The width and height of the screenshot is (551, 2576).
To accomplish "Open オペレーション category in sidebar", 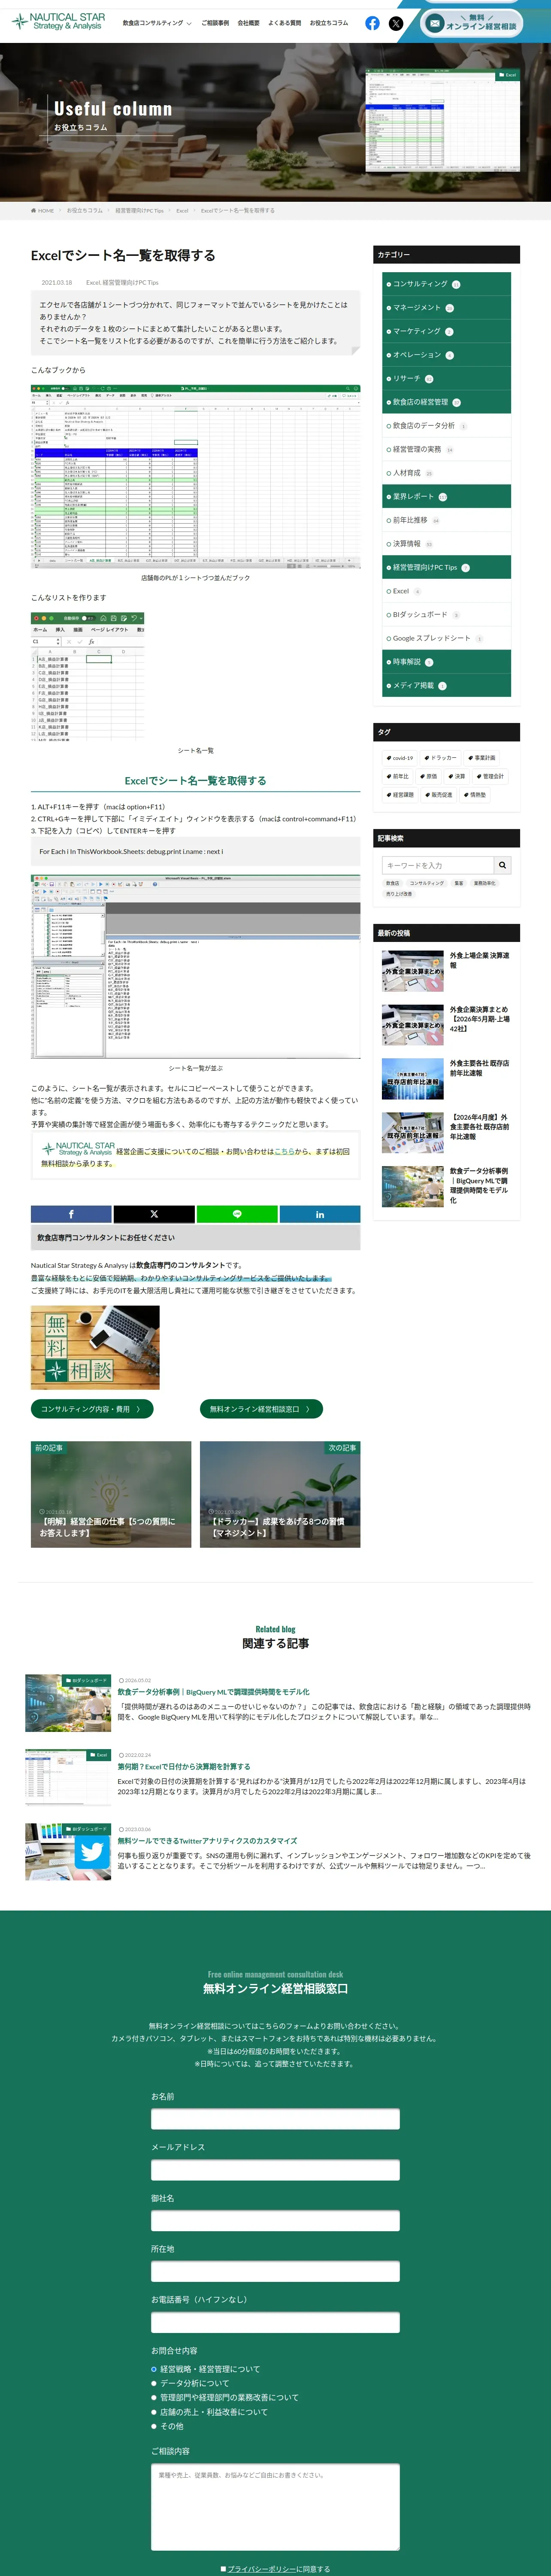I will pos(446,355).
